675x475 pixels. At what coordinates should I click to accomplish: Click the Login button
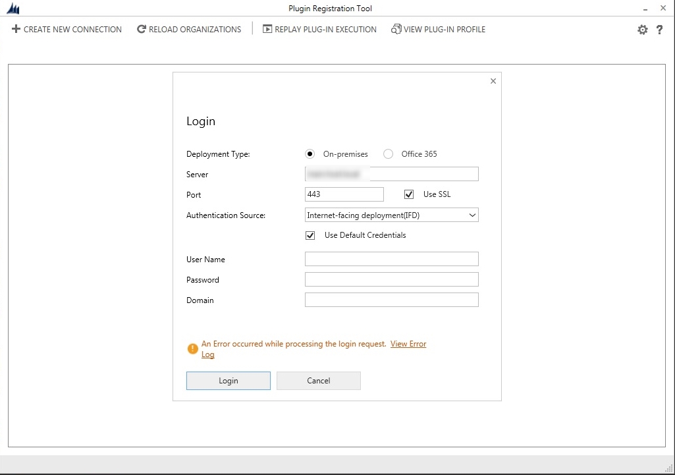point(228,381)
